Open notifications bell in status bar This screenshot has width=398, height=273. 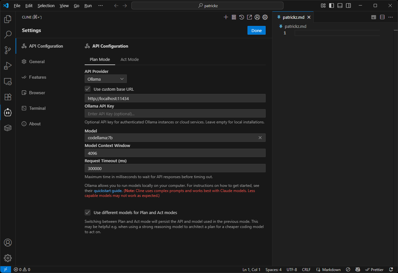(391, 269)
